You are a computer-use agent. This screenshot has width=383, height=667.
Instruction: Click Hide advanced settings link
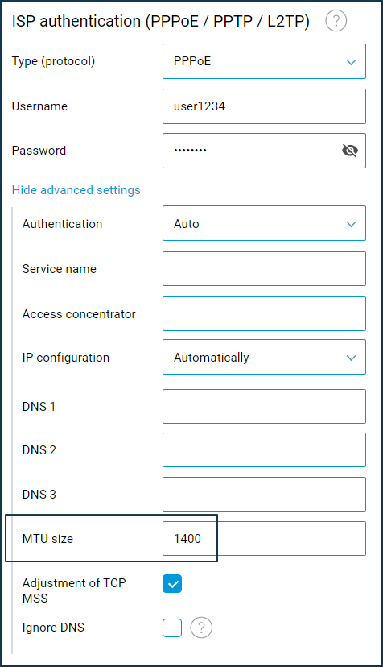(x=76, y=190)
